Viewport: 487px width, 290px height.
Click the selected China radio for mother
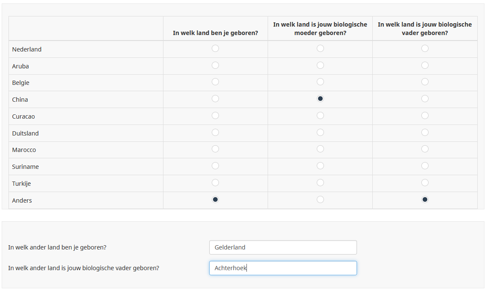click(x=320, y=99)
